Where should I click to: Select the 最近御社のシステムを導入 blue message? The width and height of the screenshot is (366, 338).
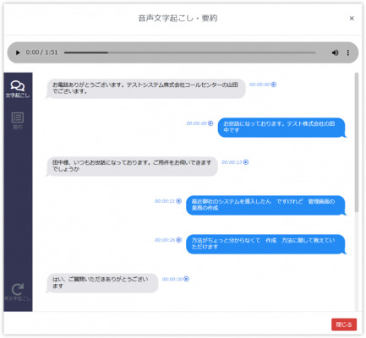coord(265,205)
